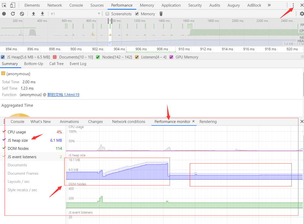Viewport: 304px width, 224px height.
Task: Enable the Documents metric in the monitor
Action: pyautogui.click(x=17, y=165)
